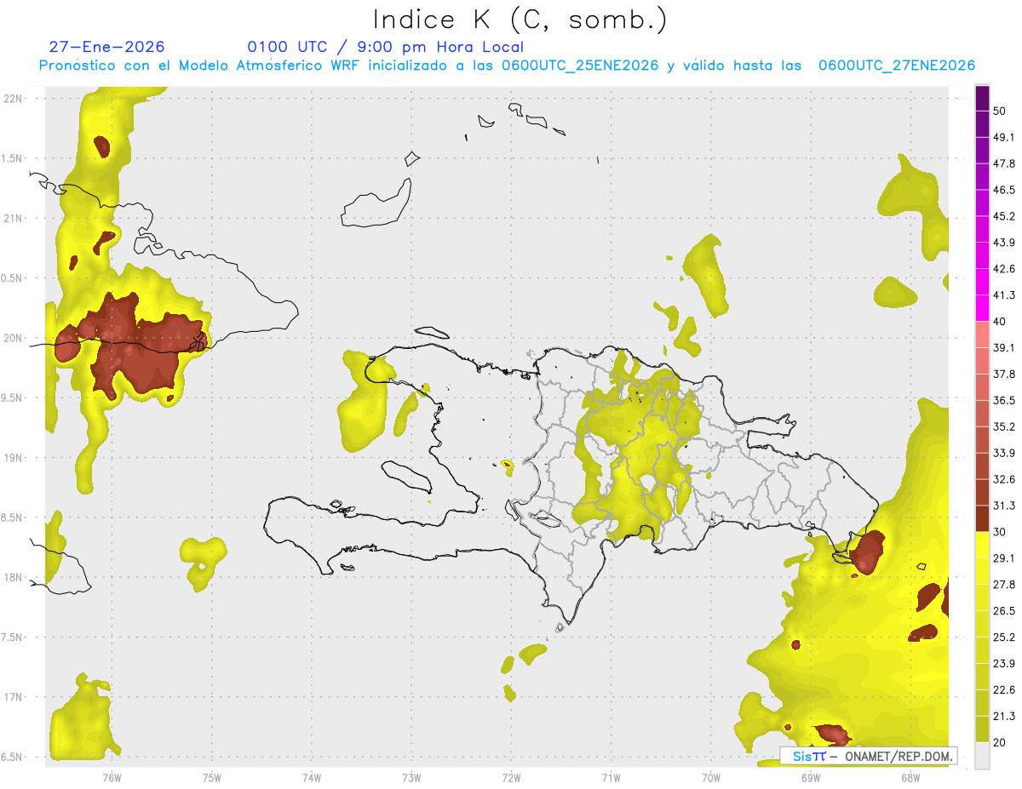Click the colorbar value "31.3"
The height and width of the screenshot is (789, 1022).
coord(1003,506)
